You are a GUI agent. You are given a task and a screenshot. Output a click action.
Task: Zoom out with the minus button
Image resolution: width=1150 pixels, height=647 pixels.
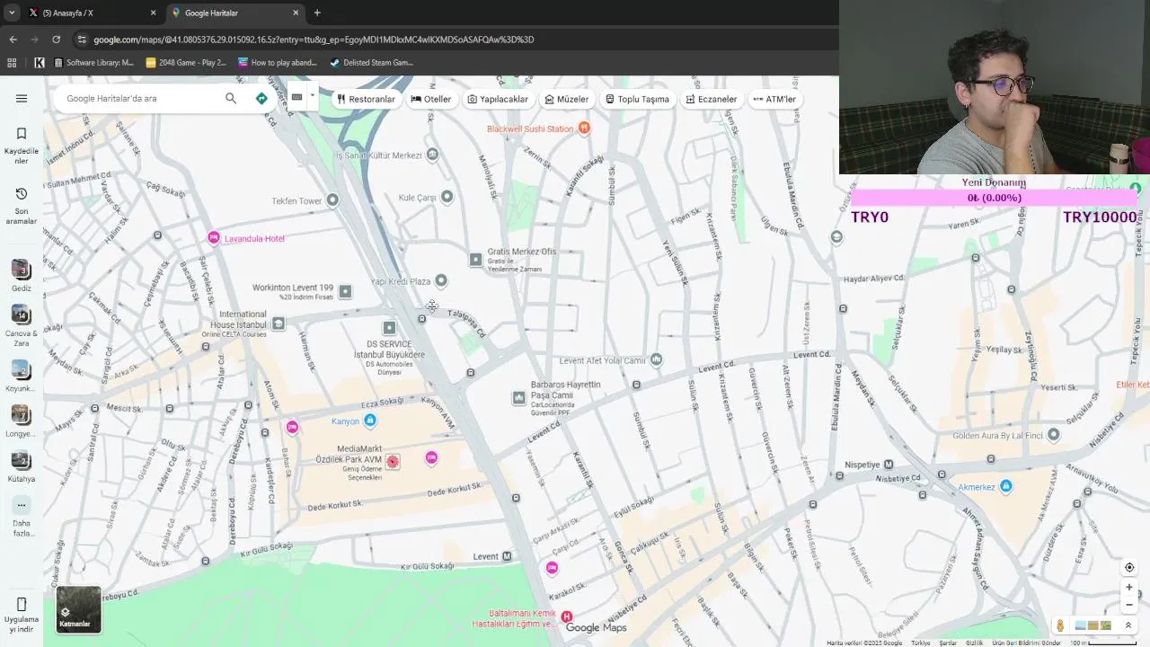tap(1129, 605)
